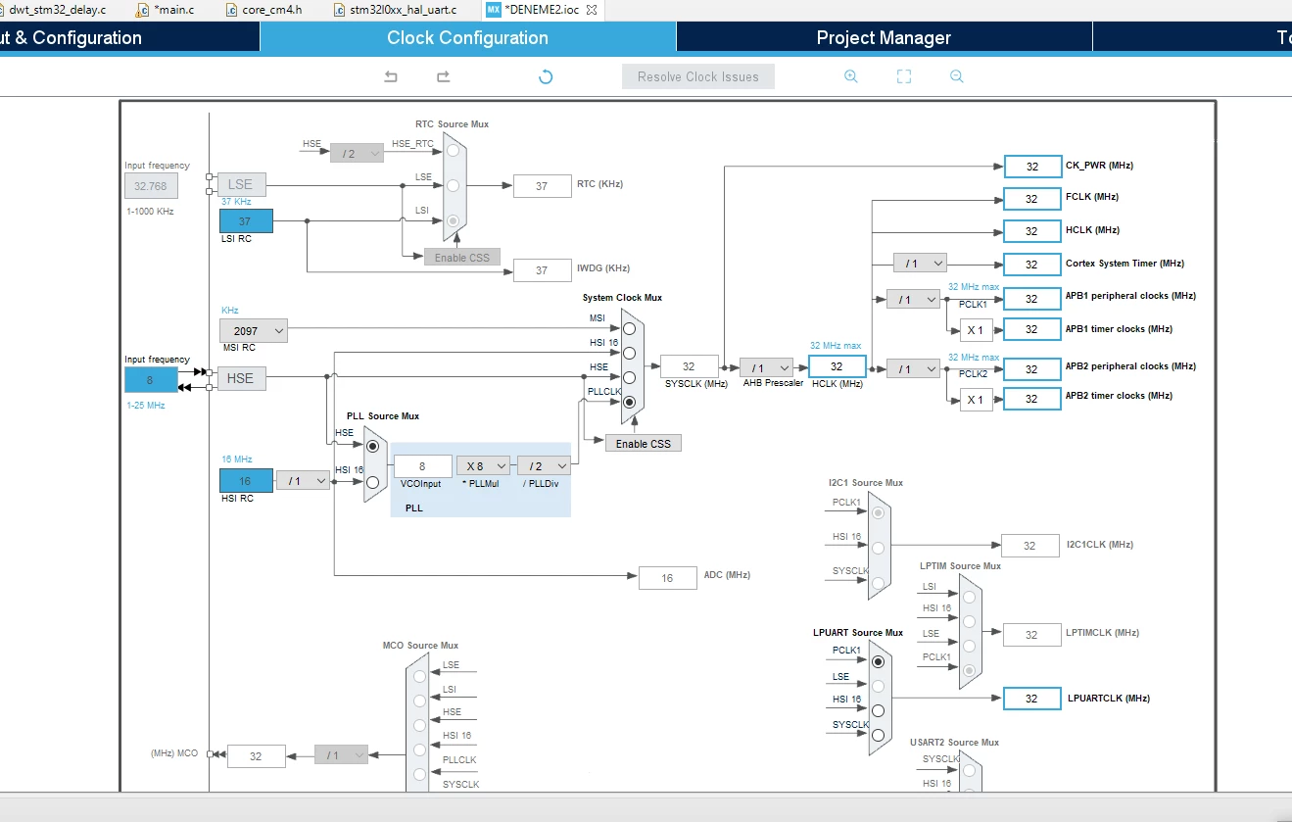Screen dimensions: 1292x822
Task: Select PCLK1 in LPUART Source Mux
Action: pos(878,661)
